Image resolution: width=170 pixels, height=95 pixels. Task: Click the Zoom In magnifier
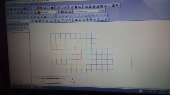pos(41,8)
